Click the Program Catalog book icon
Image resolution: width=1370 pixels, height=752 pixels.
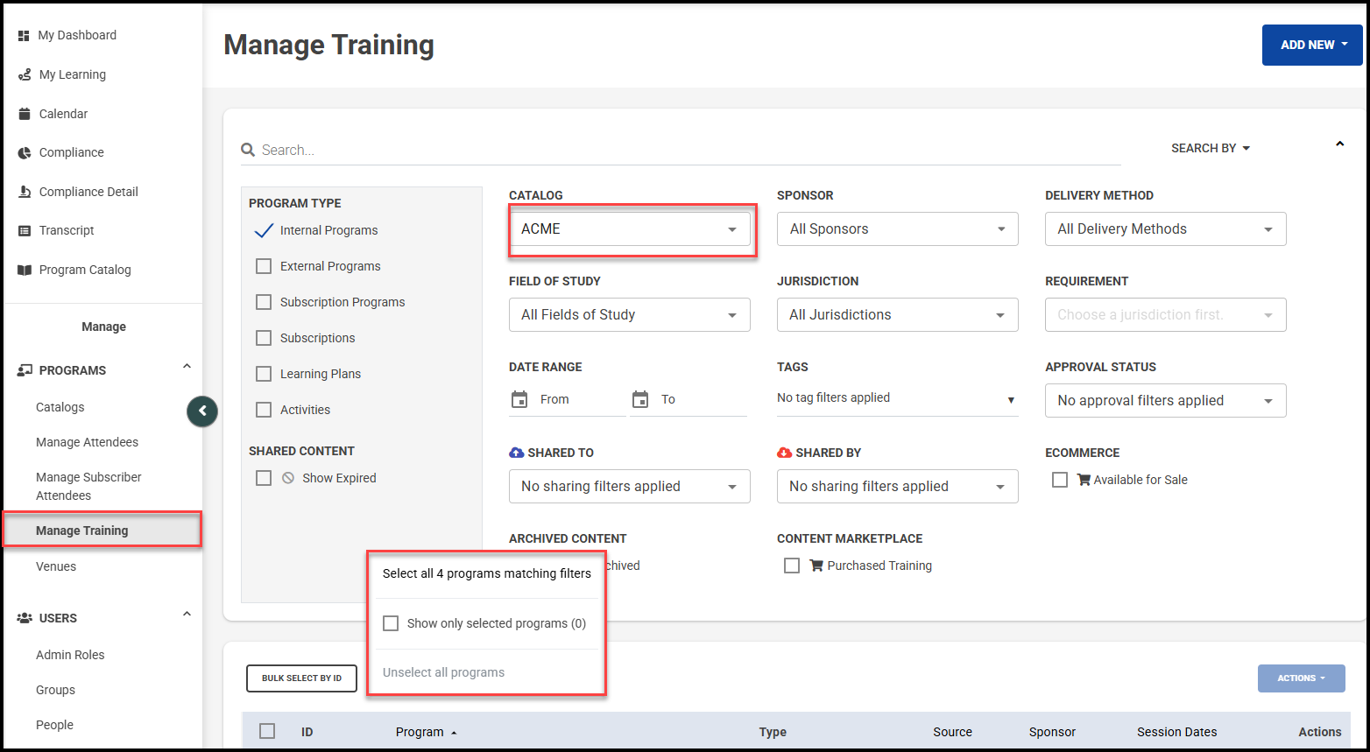(x=25, y=271)
